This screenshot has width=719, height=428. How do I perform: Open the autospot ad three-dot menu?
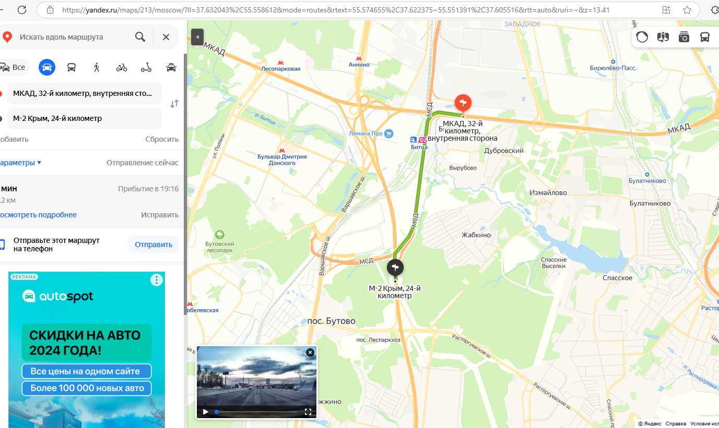point(157,280)
